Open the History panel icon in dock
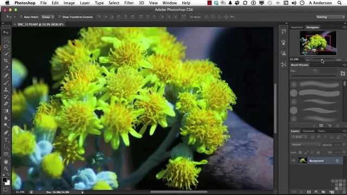This screenshot has height=195, width=347. [284, 31]
